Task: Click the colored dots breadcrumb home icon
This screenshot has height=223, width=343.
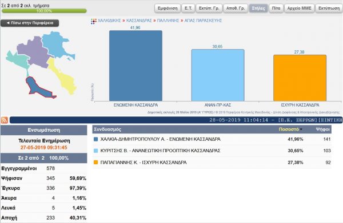Action: click(x=94, y=21)
